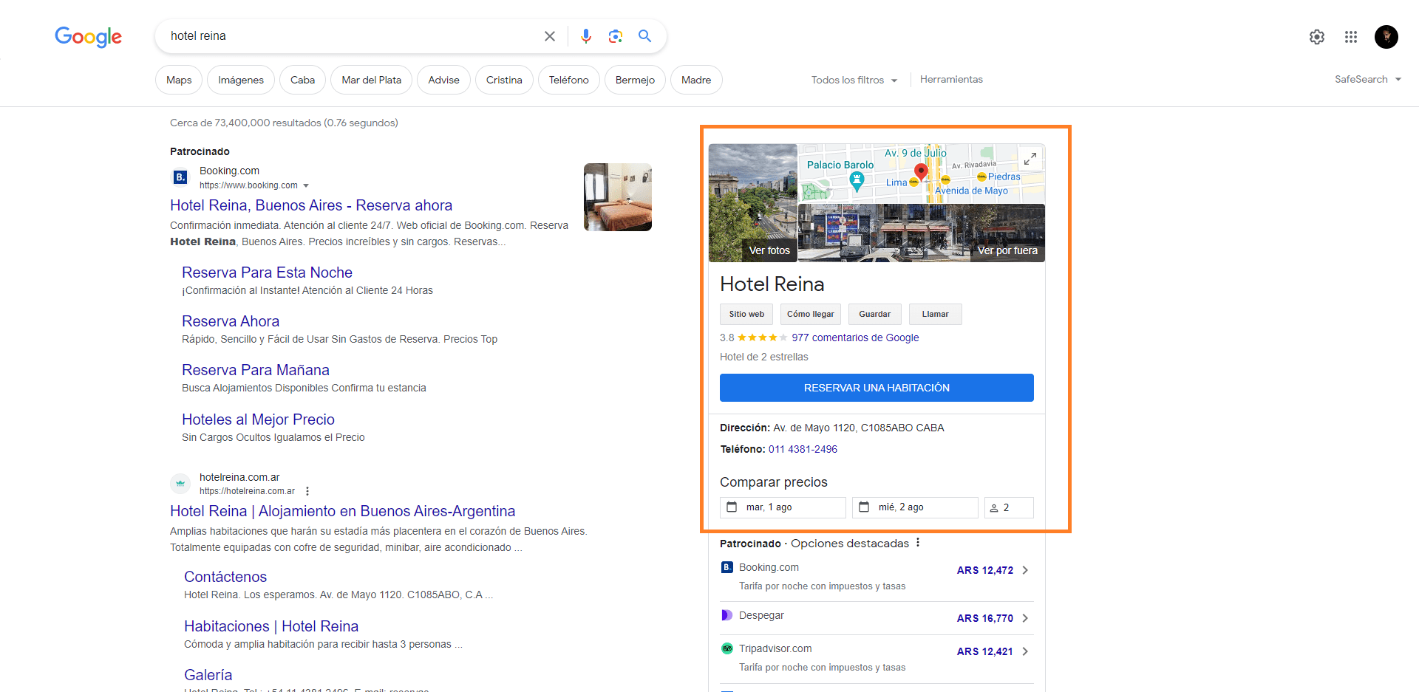
Task: Click the guest count field showing 2
Action: pyautogui.click(x=1008, y=507)
